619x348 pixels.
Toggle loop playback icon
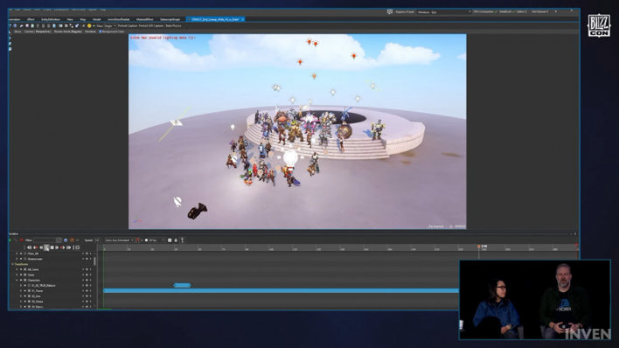pyautogui.click(x=77, y=247)
